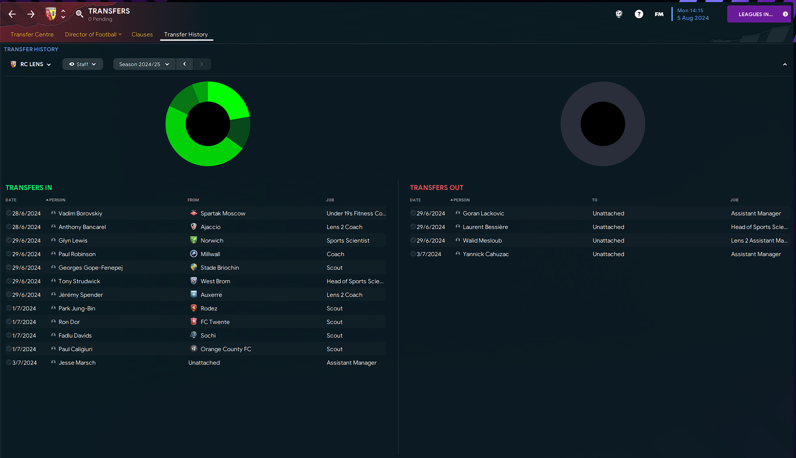This screenshot has width=796, height=458.
Task: Click the search magnifier icon
Action: coord(79,14)
